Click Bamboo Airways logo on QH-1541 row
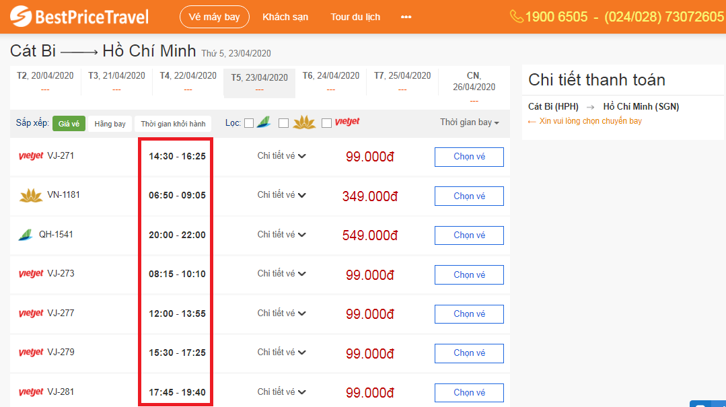Viewport: 726px width, 407px height. click(x=26, y=235)
